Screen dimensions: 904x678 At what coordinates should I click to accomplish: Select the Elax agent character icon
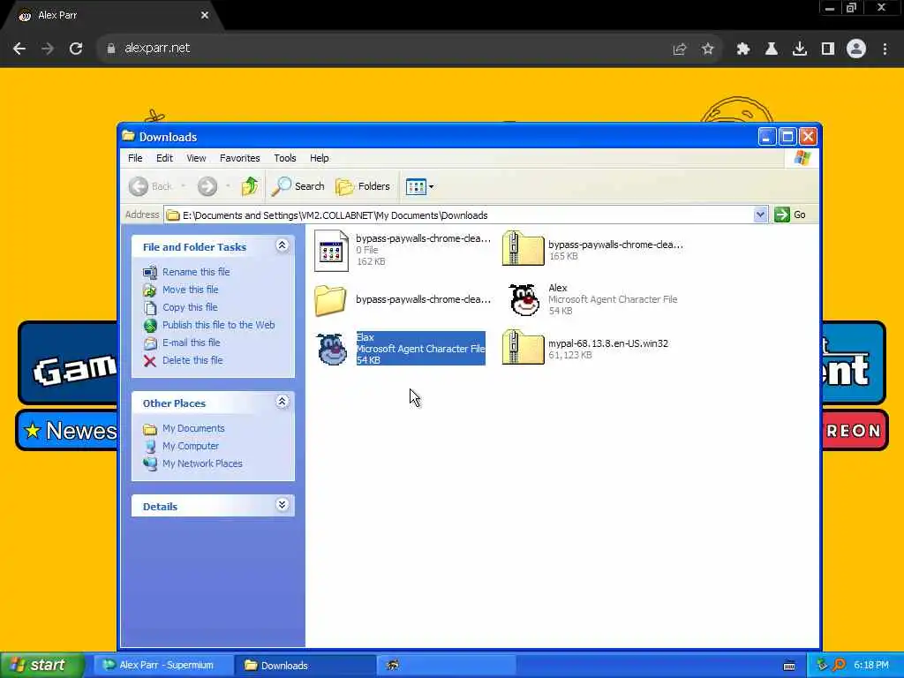click(x=332, y=349)
